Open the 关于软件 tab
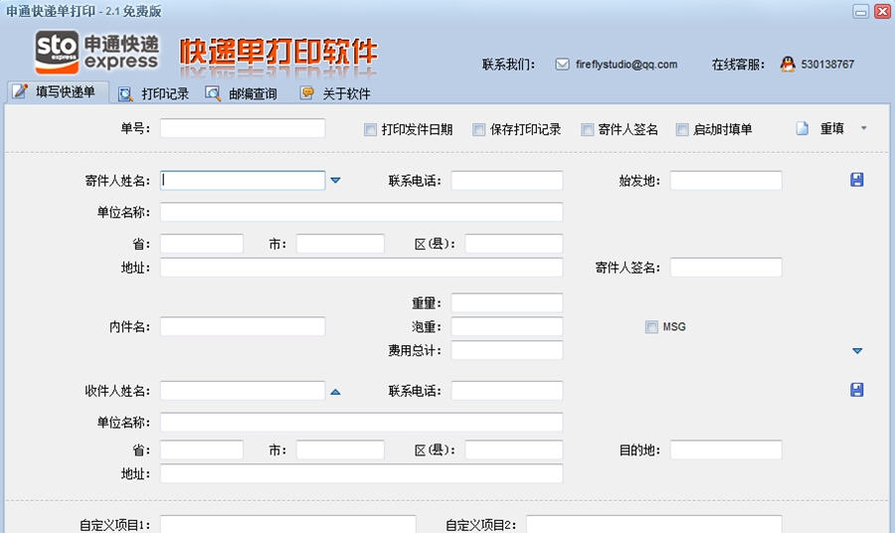895x533 pixels. (336, 93)
